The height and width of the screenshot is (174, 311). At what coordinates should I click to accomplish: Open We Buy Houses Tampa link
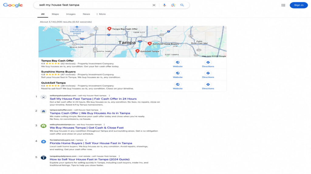tap(87, 128)
